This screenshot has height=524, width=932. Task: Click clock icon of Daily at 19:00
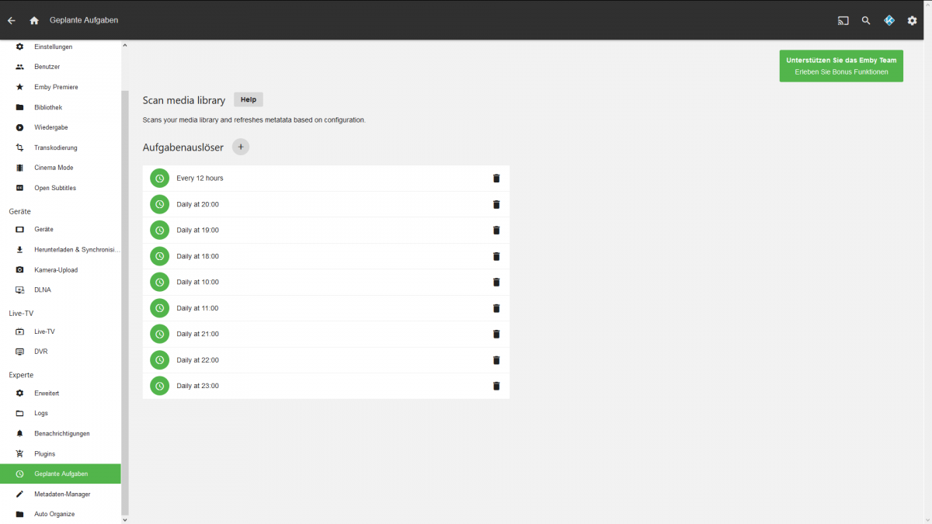159,231
